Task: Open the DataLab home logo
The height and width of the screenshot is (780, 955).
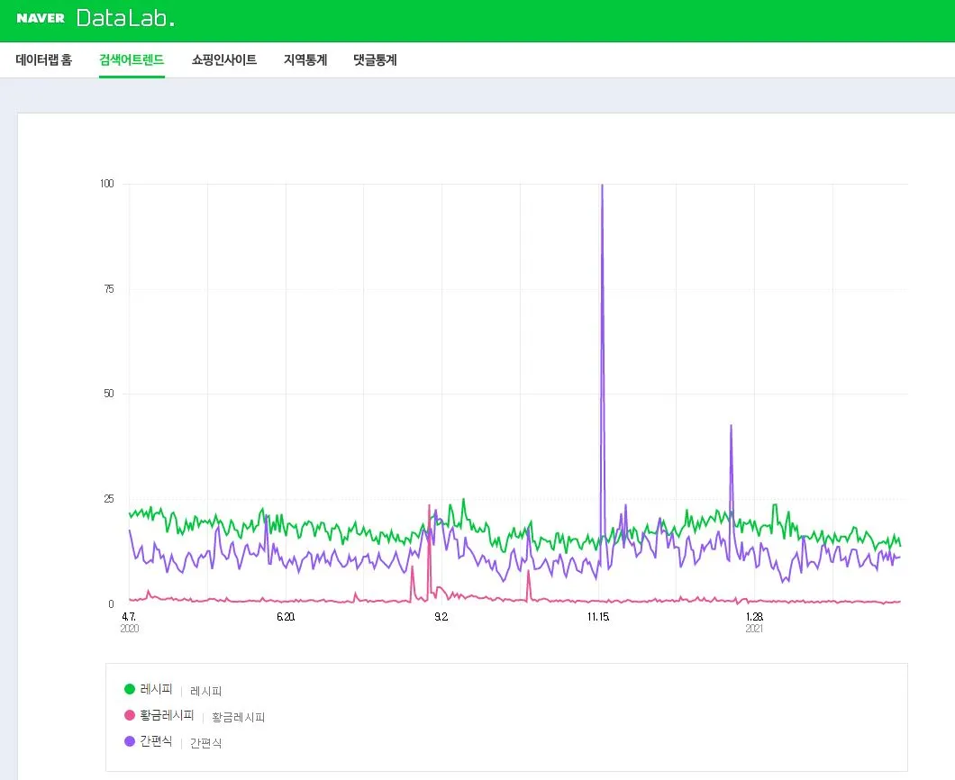Action: (x=125, y=18)
